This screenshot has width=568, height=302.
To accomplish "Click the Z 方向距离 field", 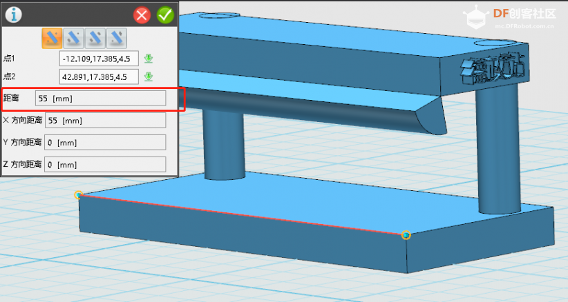I will click(x=105, y=164).
